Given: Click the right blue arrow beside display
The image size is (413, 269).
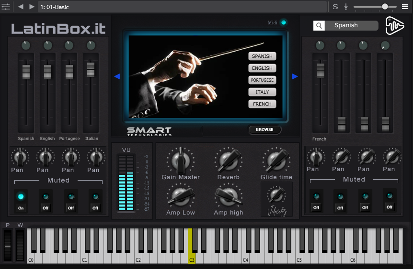Looking at the screenshot, I should coord(295,76).
